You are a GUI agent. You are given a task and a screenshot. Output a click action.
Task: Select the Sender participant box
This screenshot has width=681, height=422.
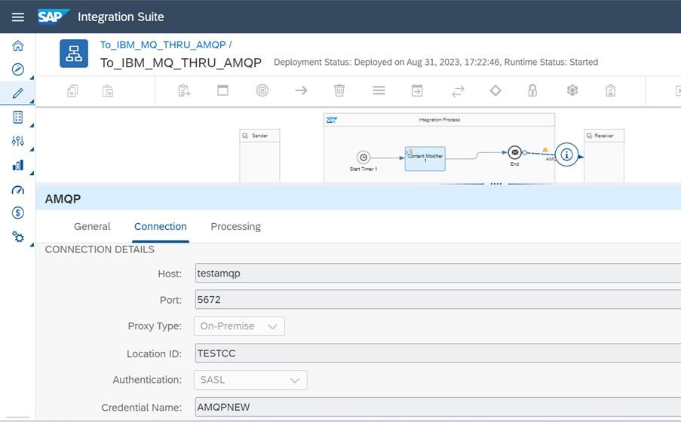(x=259, y=155)
